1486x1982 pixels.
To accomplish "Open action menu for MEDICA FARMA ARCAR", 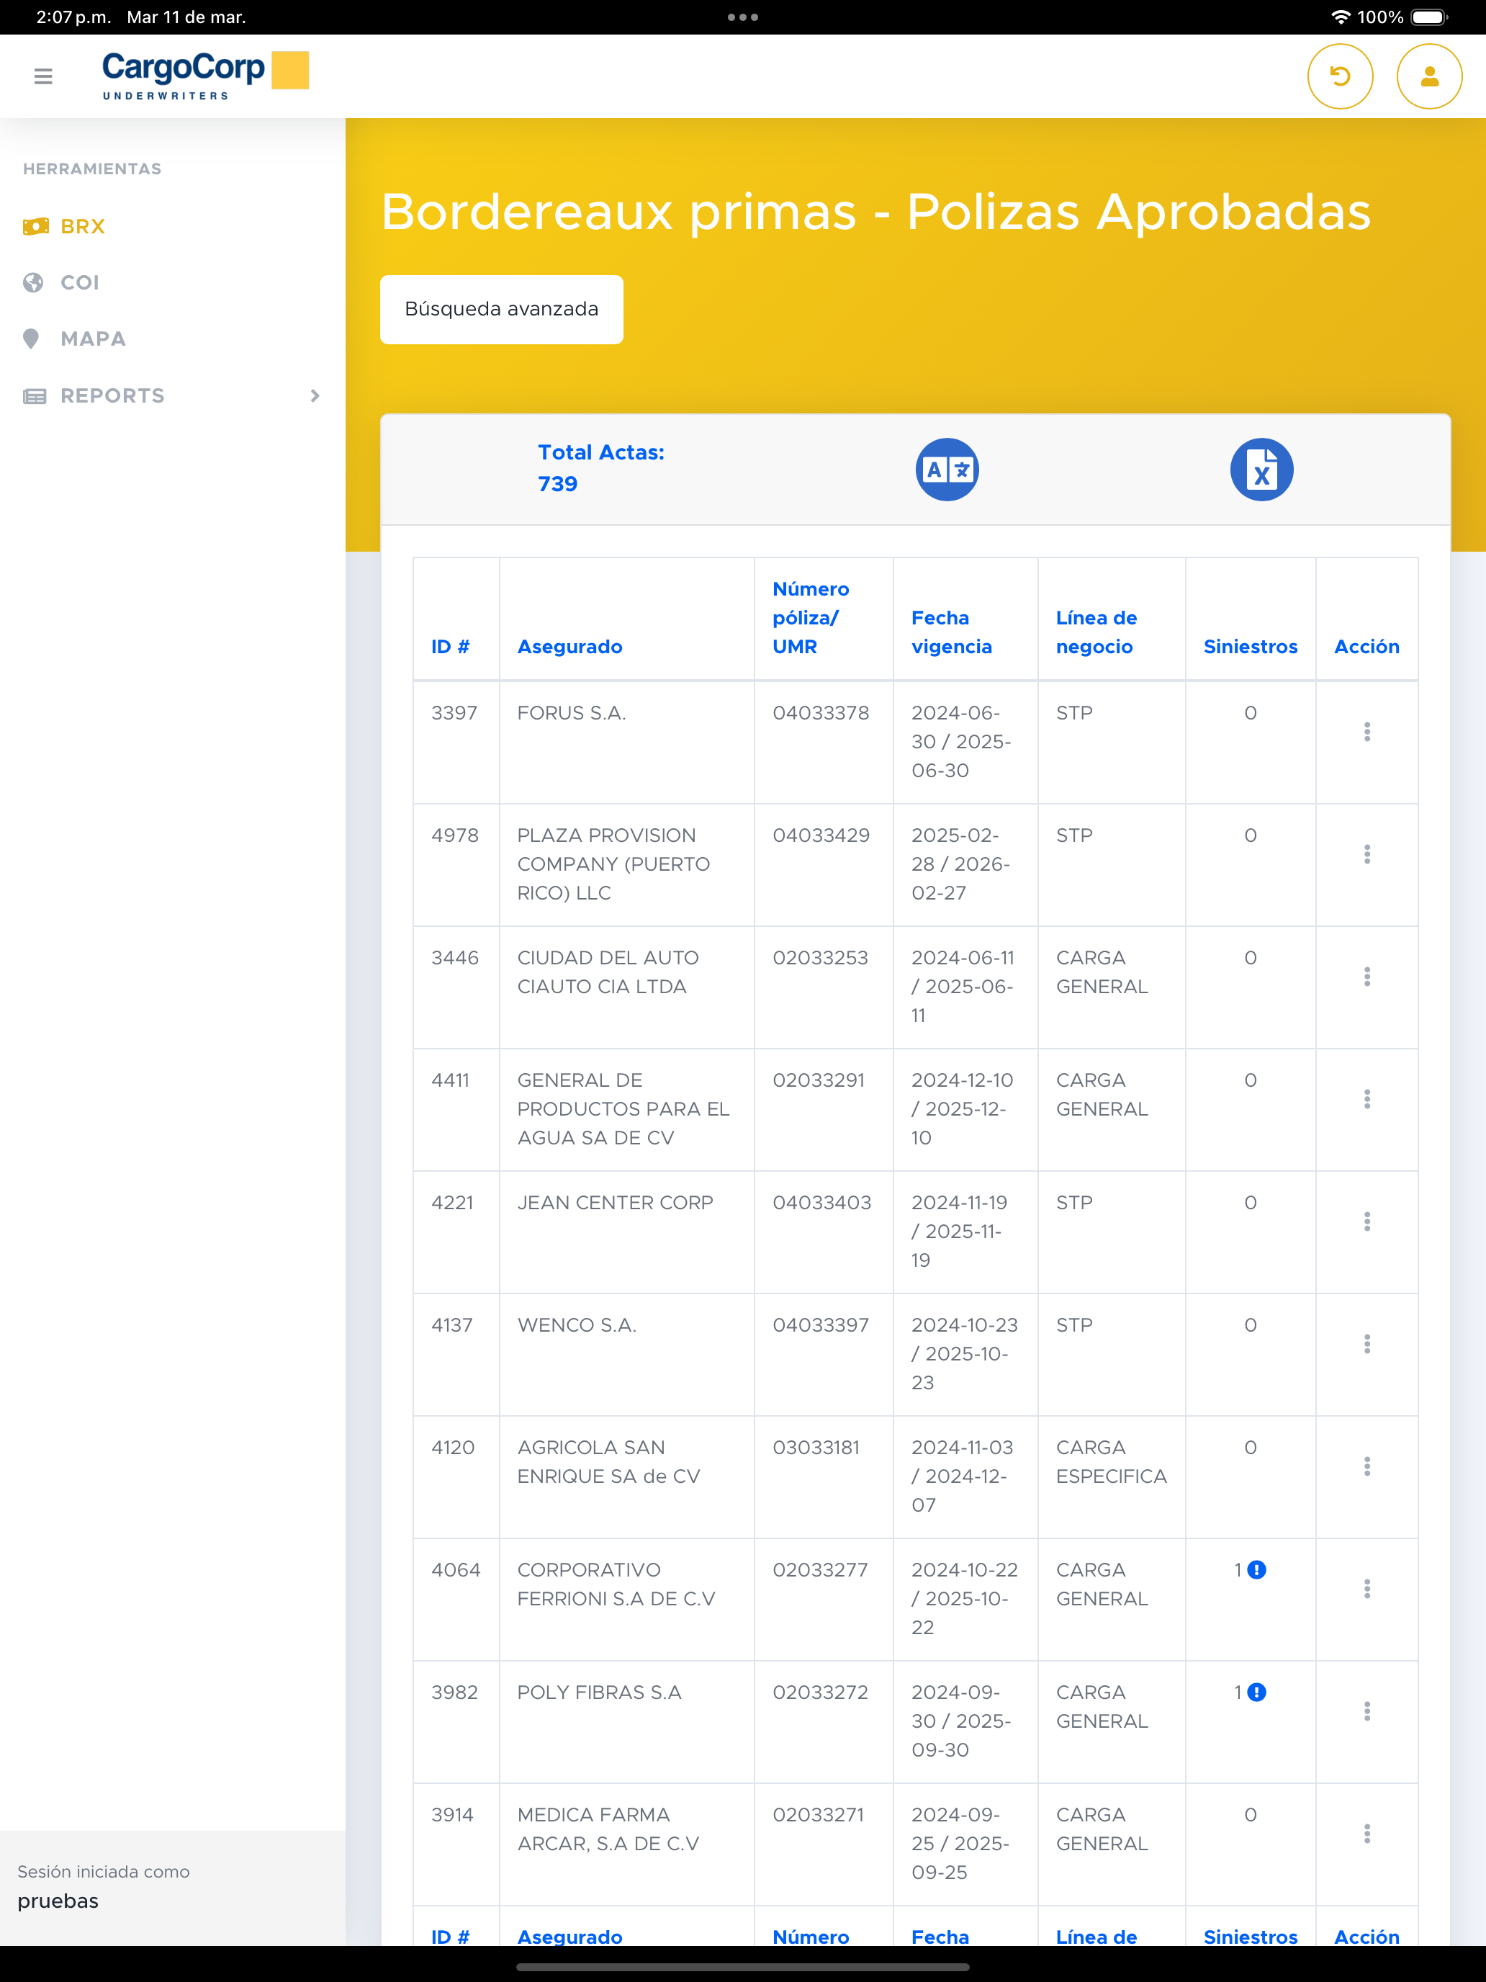I will click(1367, 1834).
